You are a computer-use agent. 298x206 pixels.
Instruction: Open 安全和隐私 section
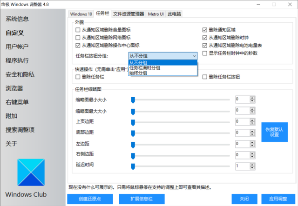[x=20, y=74]
